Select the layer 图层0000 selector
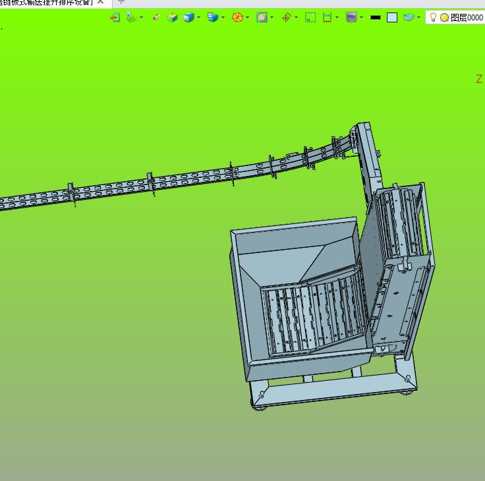The image size is (485, 481). tap(467, 18)
